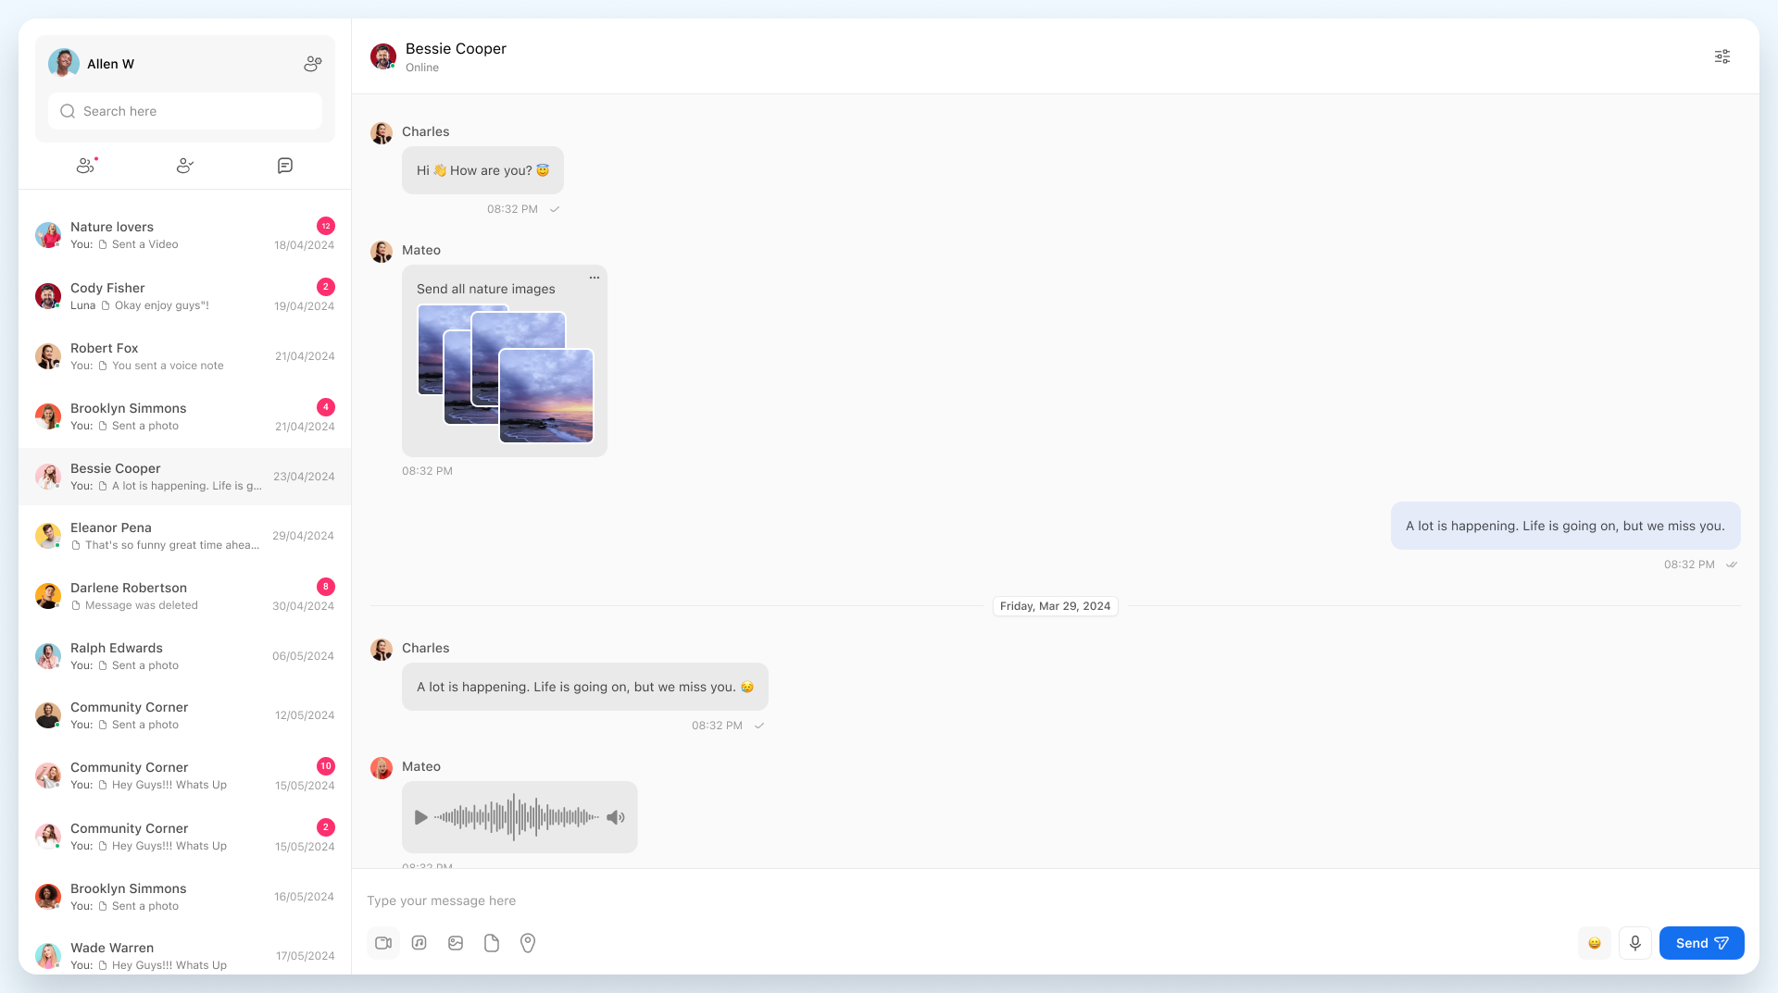Open the emoji picker near Send

click(x=1594, y=942)
